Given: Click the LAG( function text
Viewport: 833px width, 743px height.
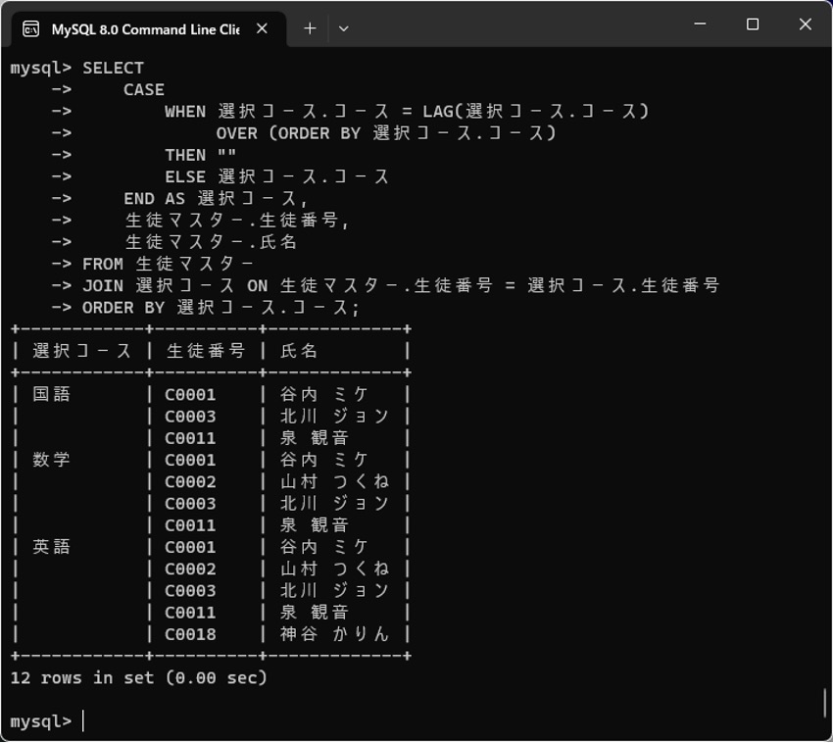Looking at the screenshot, I should (444, 112).
